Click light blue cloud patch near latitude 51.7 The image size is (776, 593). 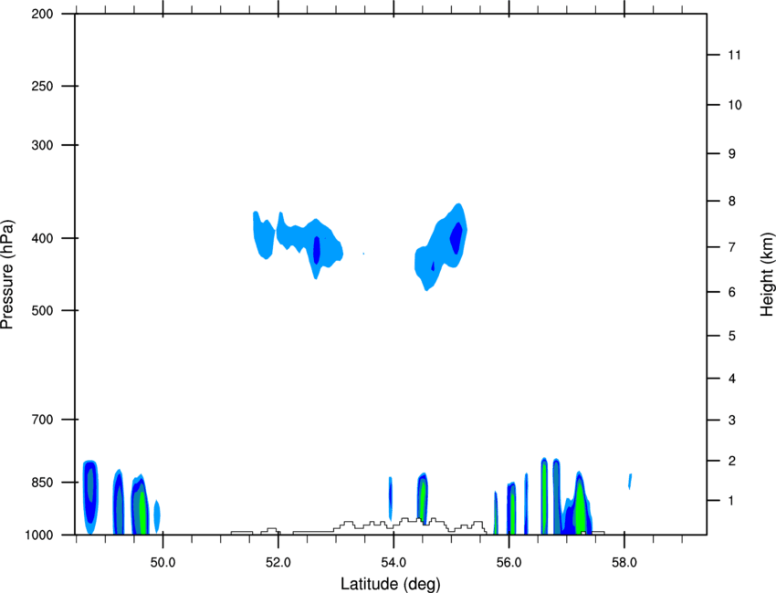263,235
